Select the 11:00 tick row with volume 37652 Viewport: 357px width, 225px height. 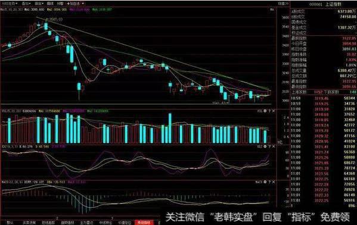point(323,114)
